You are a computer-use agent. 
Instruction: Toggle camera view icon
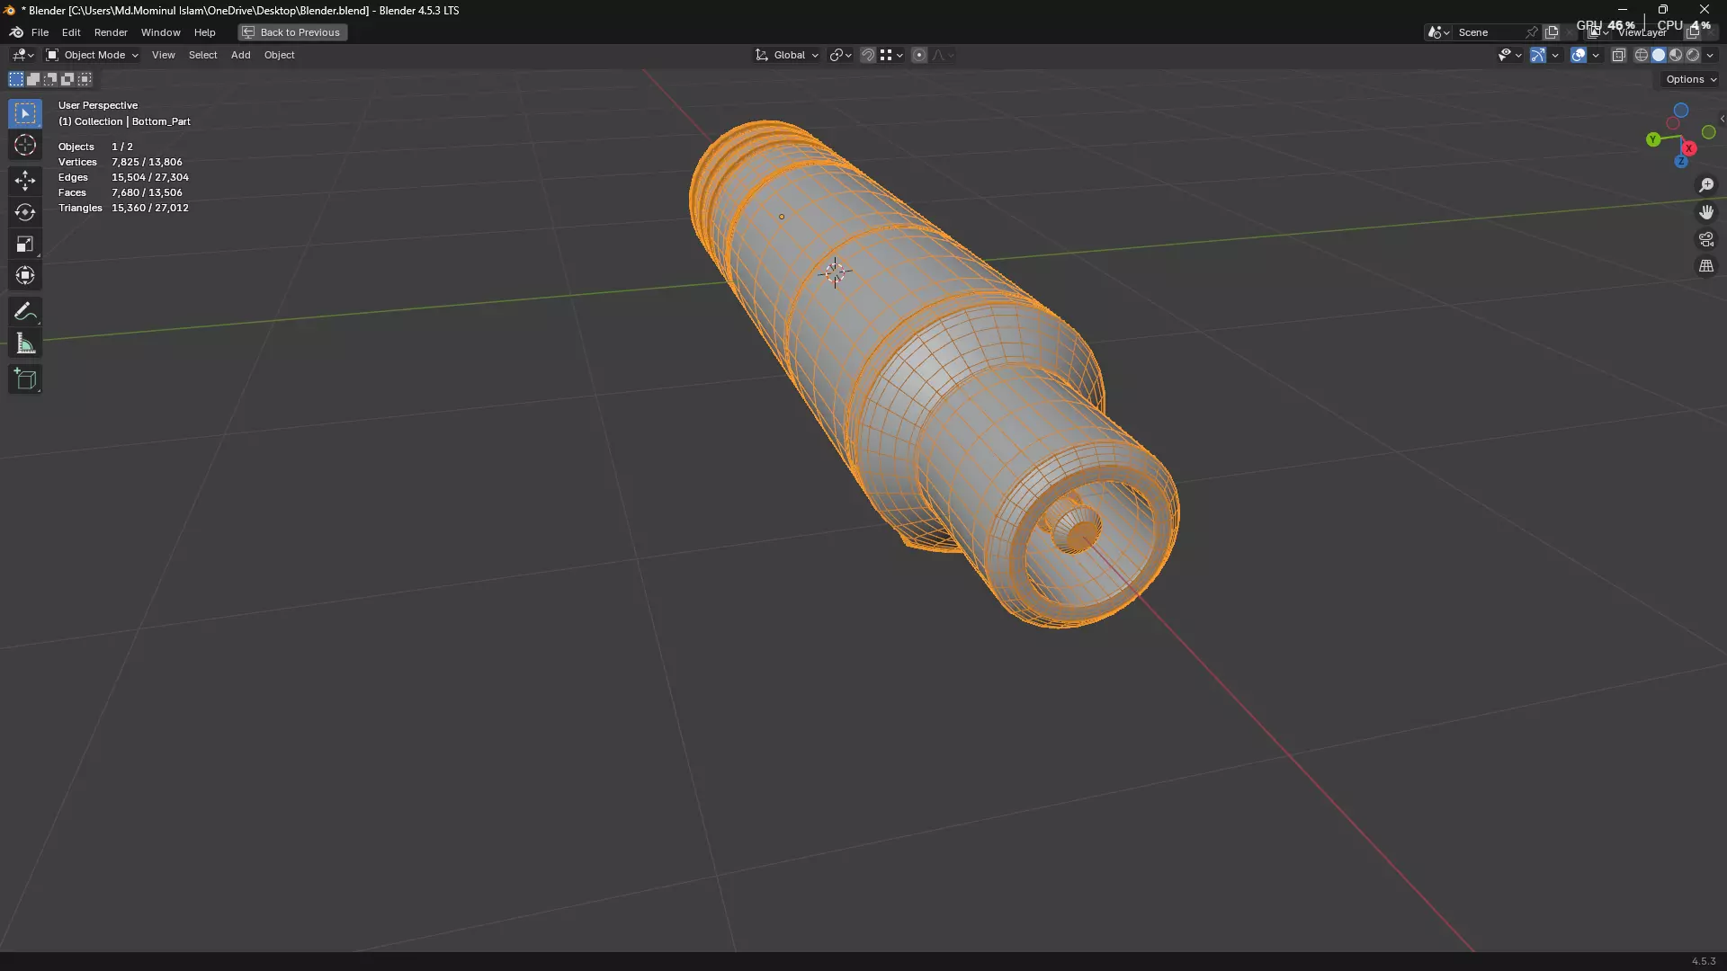pyautogui.click(x=1706, y=239)
